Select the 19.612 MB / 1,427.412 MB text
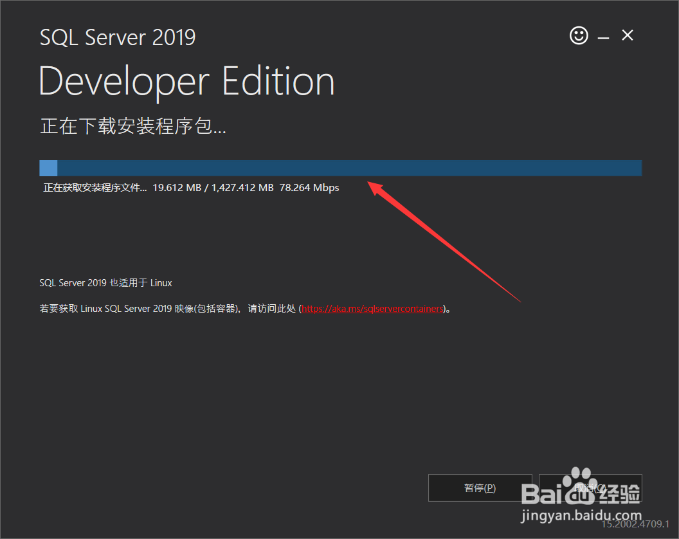Screen dimensions: 679x539 tap(213, 188)
